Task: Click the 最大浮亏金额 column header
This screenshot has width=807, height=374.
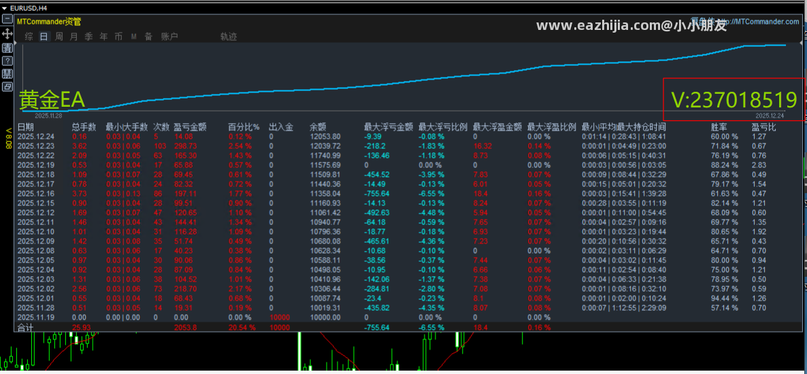Action: coord(389,127)
